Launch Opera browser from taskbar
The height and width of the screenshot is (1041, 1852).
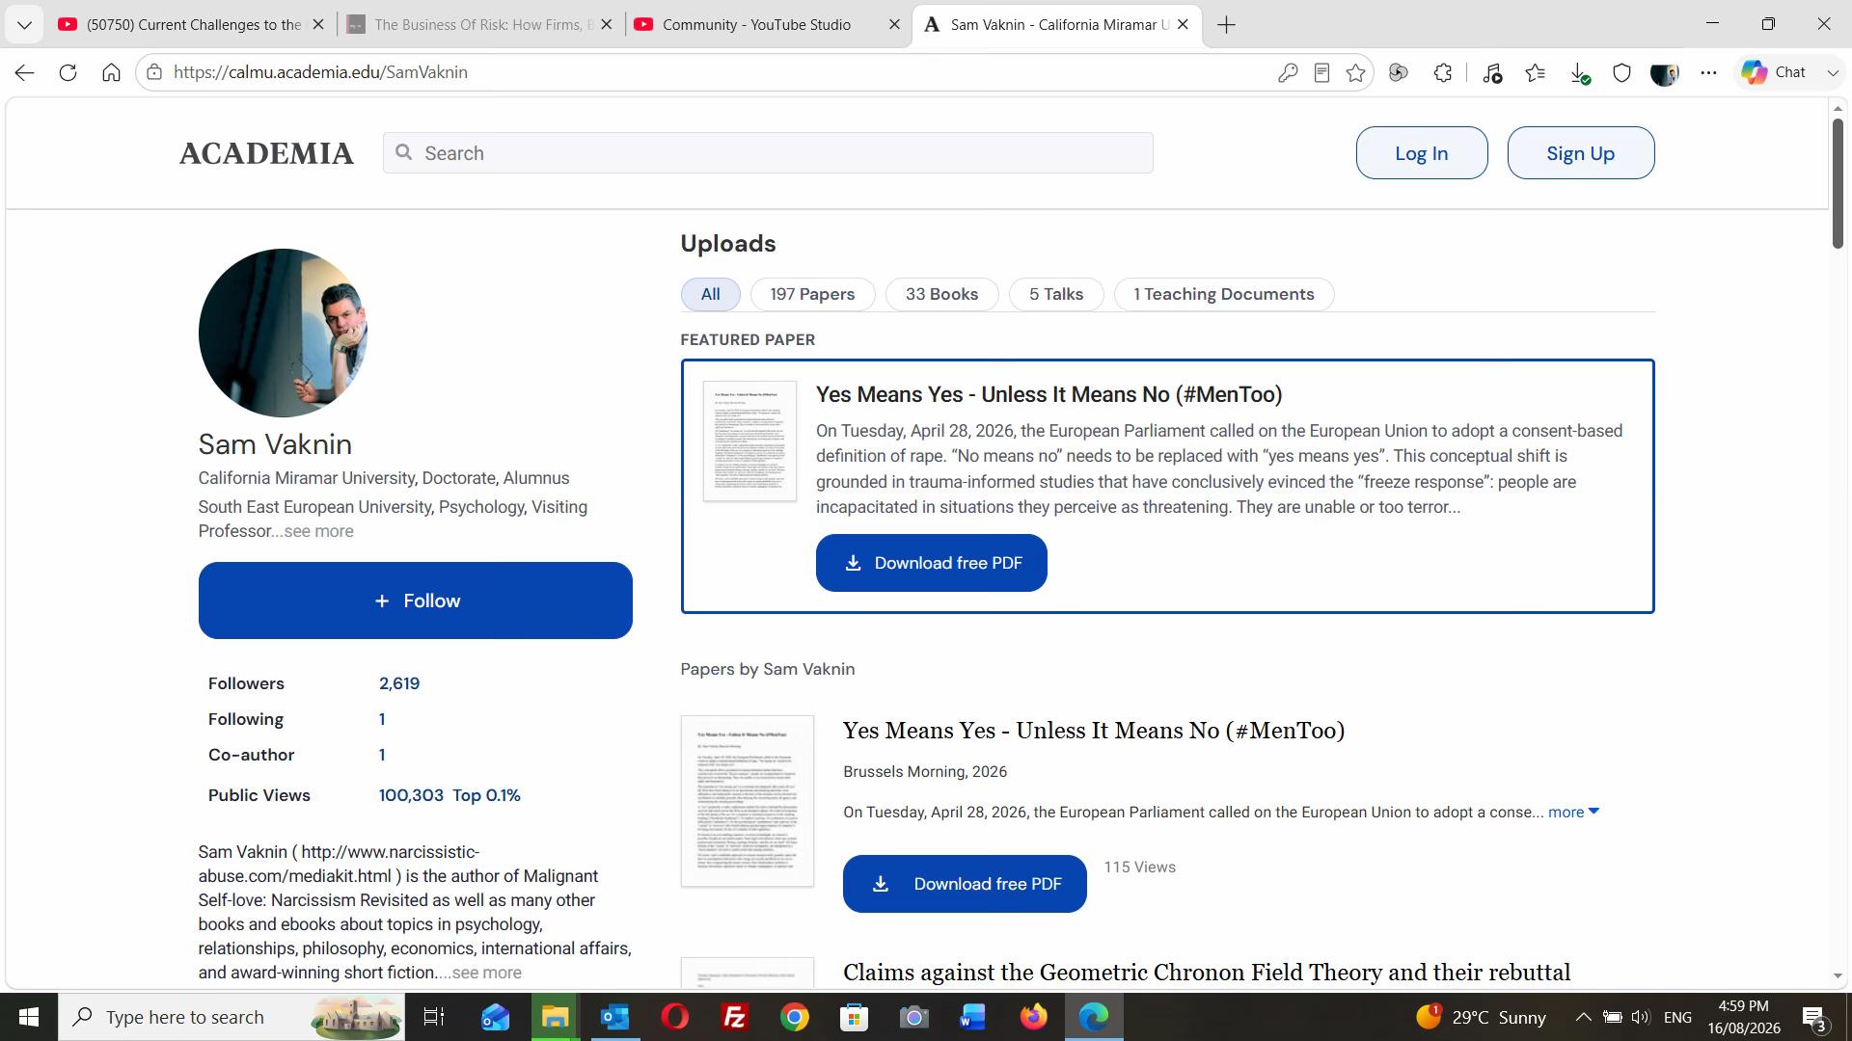coord(675,1017)
